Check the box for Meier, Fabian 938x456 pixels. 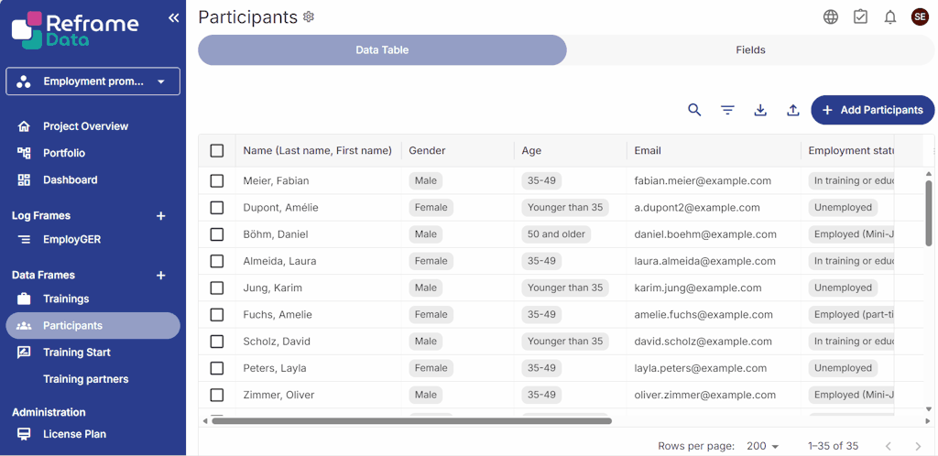(217, 181)
